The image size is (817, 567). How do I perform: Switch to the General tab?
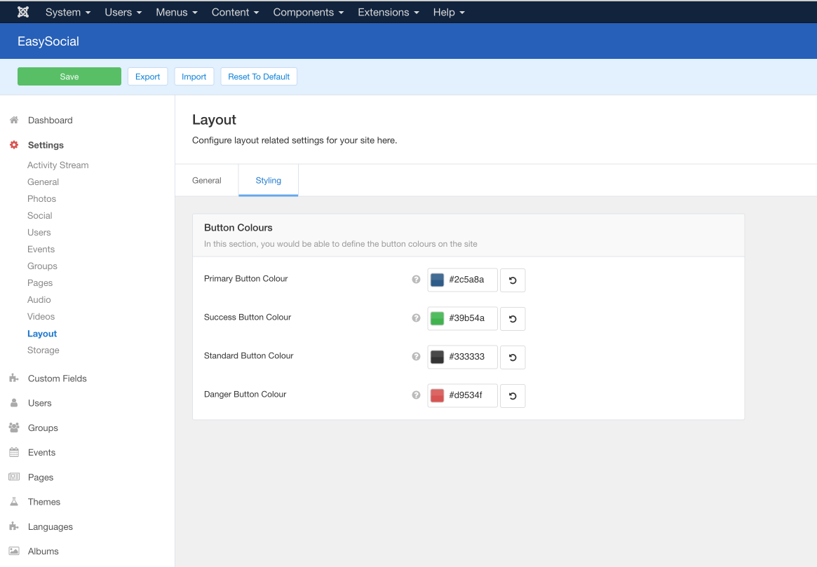click(x=207, y=180)
